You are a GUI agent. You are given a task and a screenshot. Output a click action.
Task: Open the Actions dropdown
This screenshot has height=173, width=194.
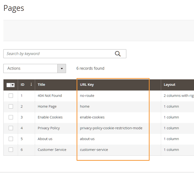tap(35, 68)
